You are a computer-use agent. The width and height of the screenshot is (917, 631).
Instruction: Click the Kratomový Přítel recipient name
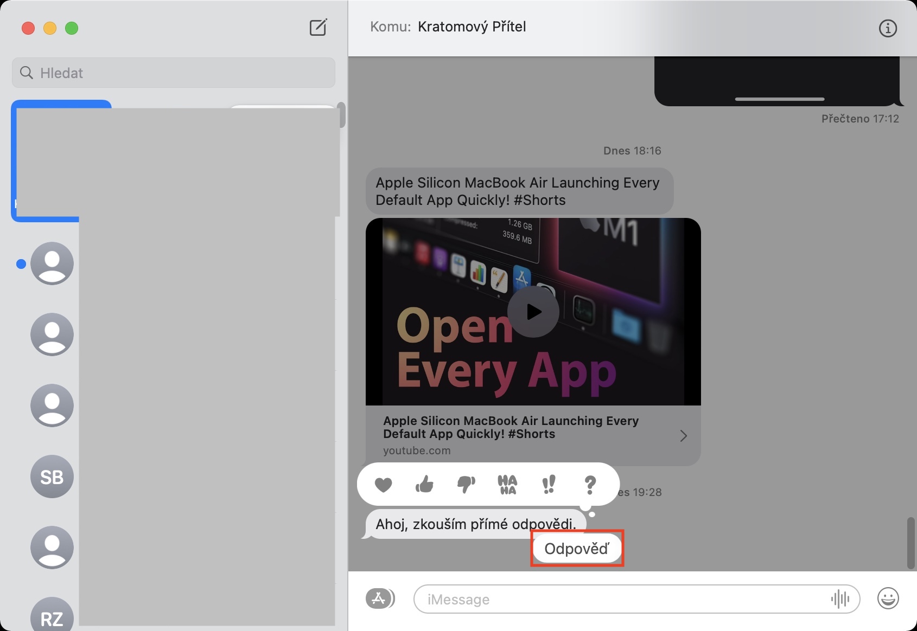(472, 27)
